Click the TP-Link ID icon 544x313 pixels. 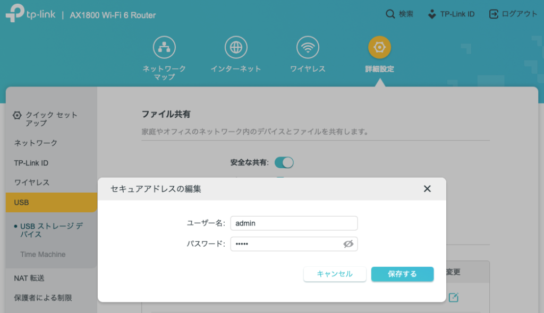click(x=432, y=14)
